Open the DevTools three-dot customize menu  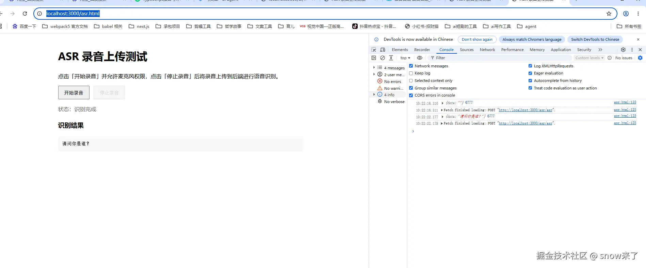click(x=632, y=50)
